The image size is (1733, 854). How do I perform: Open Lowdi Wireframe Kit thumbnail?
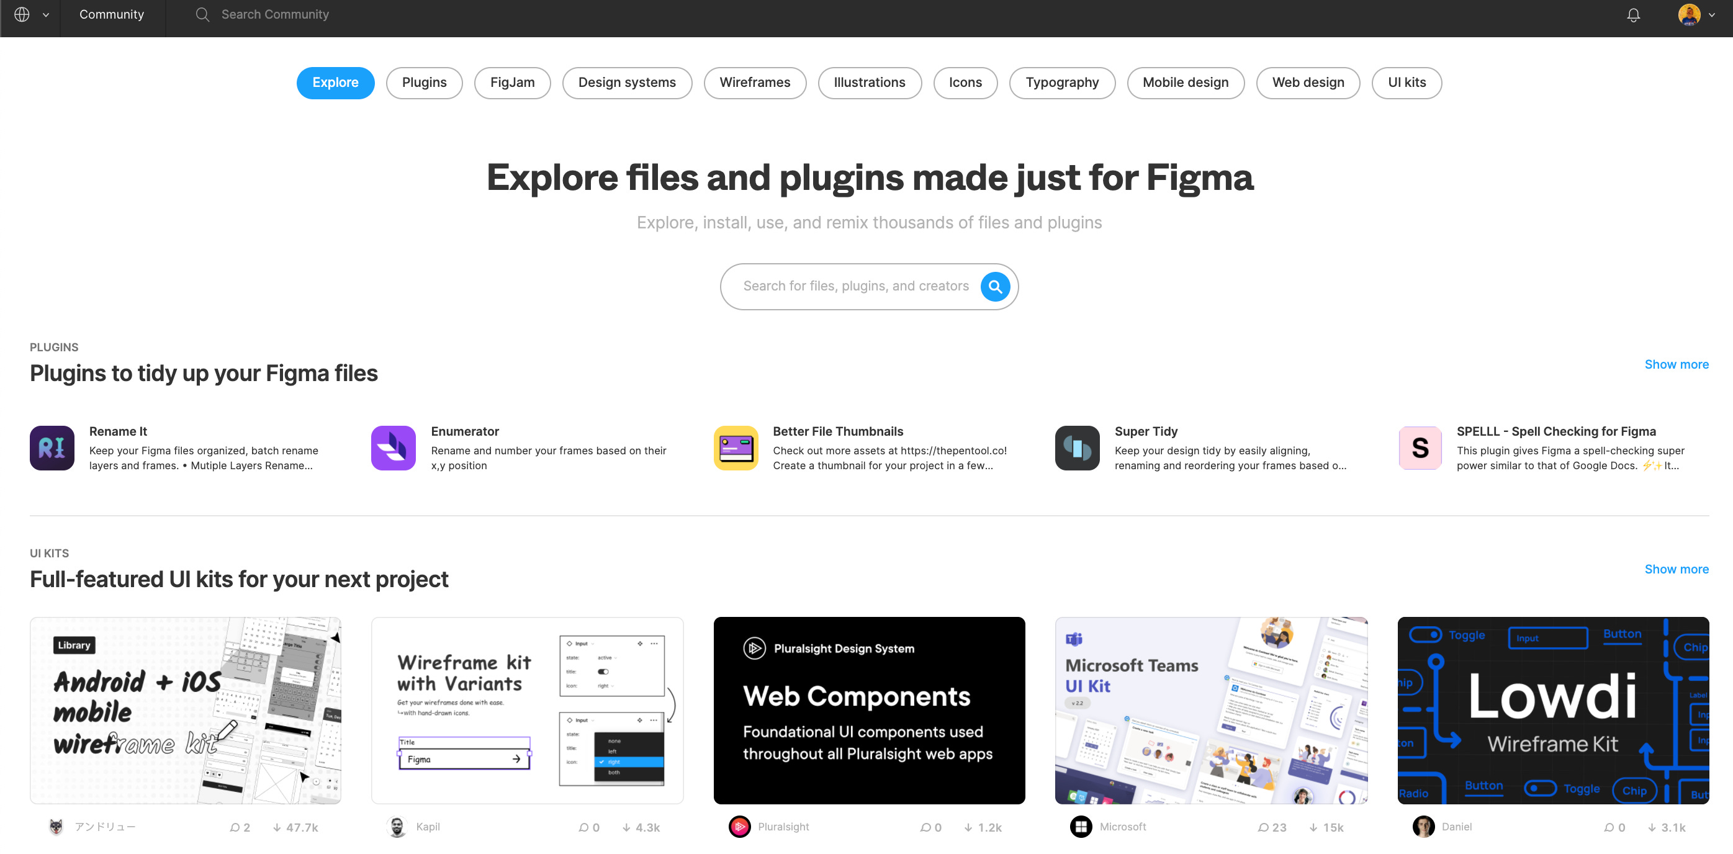pyautogui.click(x=1553, y=711)
